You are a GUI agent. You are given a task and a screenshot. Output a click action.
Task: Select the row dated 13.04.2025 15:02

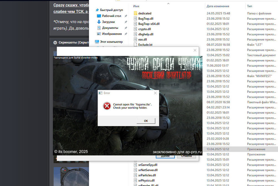click(x=218, y=55)
